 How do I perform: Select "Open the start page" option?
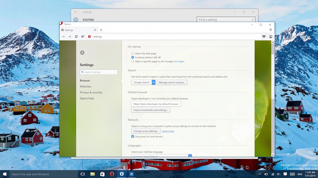coord(133,53)
